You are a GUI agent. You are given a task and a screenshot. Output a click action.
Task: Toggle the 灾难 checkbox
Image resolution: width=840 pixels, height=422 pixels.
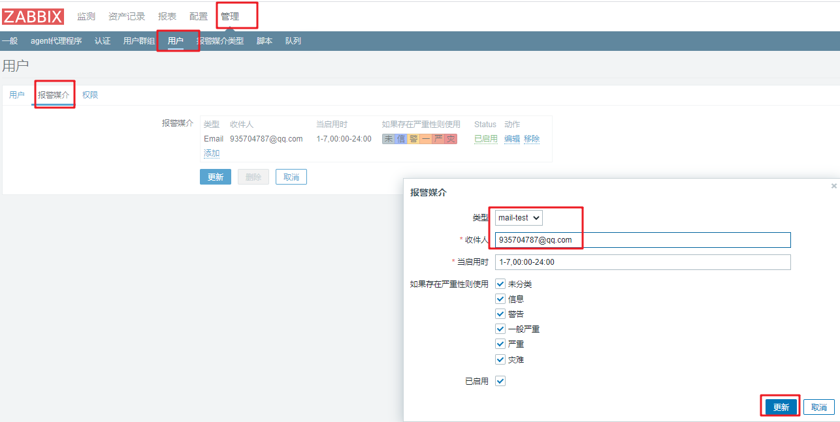(500, 359)
